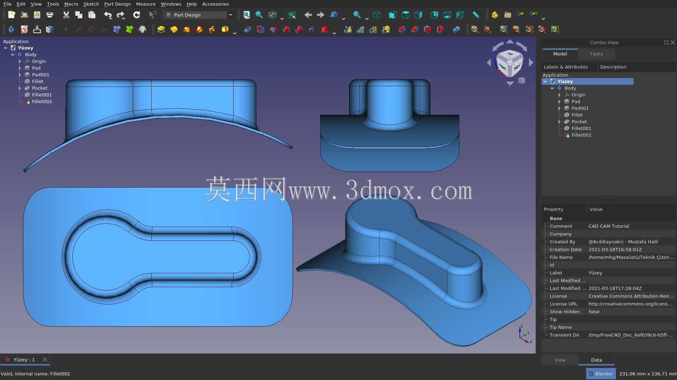Viewport: 677px width, 380px height.
Task: Expand Pocket node in Combo View tree
Action: coord(559,122)
